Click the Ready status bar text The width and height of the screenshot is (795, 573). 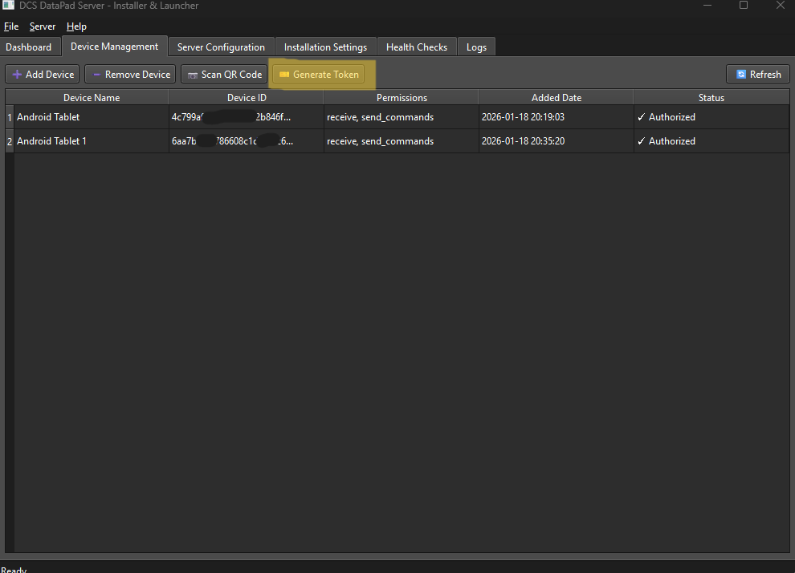pyautogui.click(x=14, y=570)
